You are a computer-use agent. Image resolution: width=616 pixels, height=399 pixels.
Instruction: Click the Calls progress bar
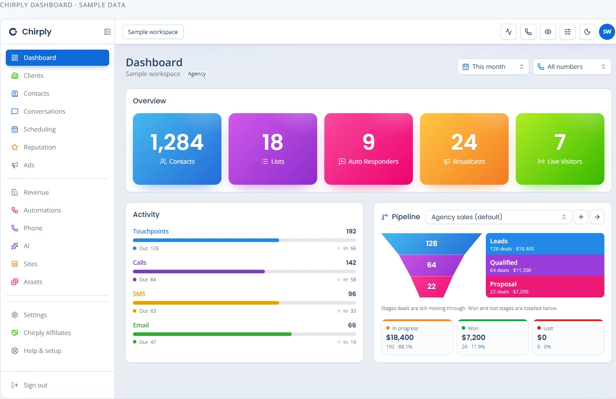pos(245,272)
